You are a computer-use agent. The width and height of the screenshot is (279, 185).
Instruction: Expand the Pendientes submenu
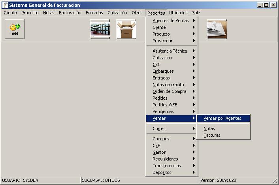tap(172, 111)
